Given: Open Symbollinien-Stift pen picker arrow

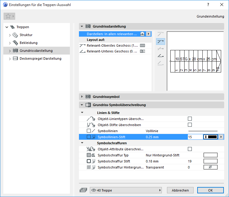Looking at the screenshot, I should click(221, 137).
